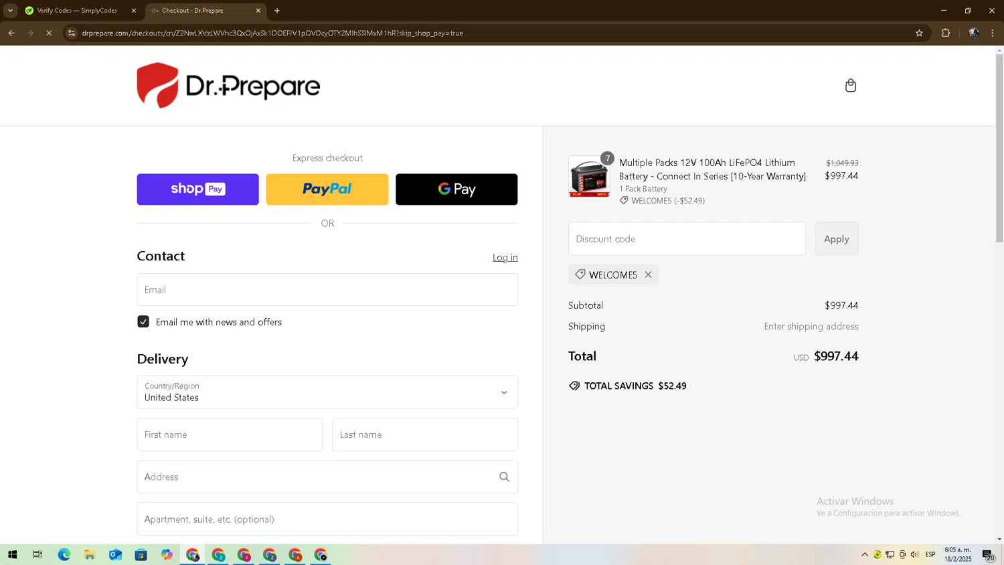Open the tab search dropdown
Viewport: 1004px width, 565px height.
[10, 11]
